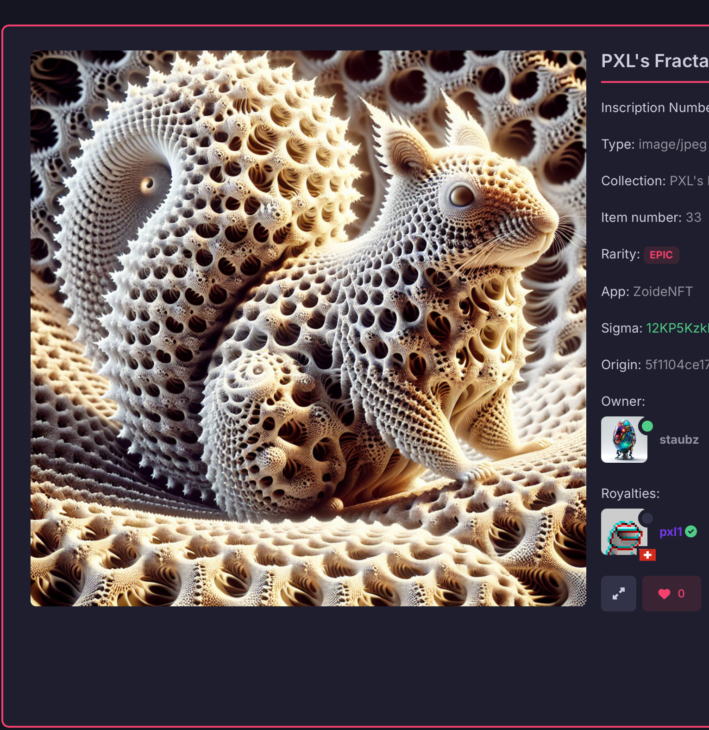Image resolution: width=709 pixels, height=730 pixels.
Task: Click the EPIC rarity badge
Action: [661, 255]
